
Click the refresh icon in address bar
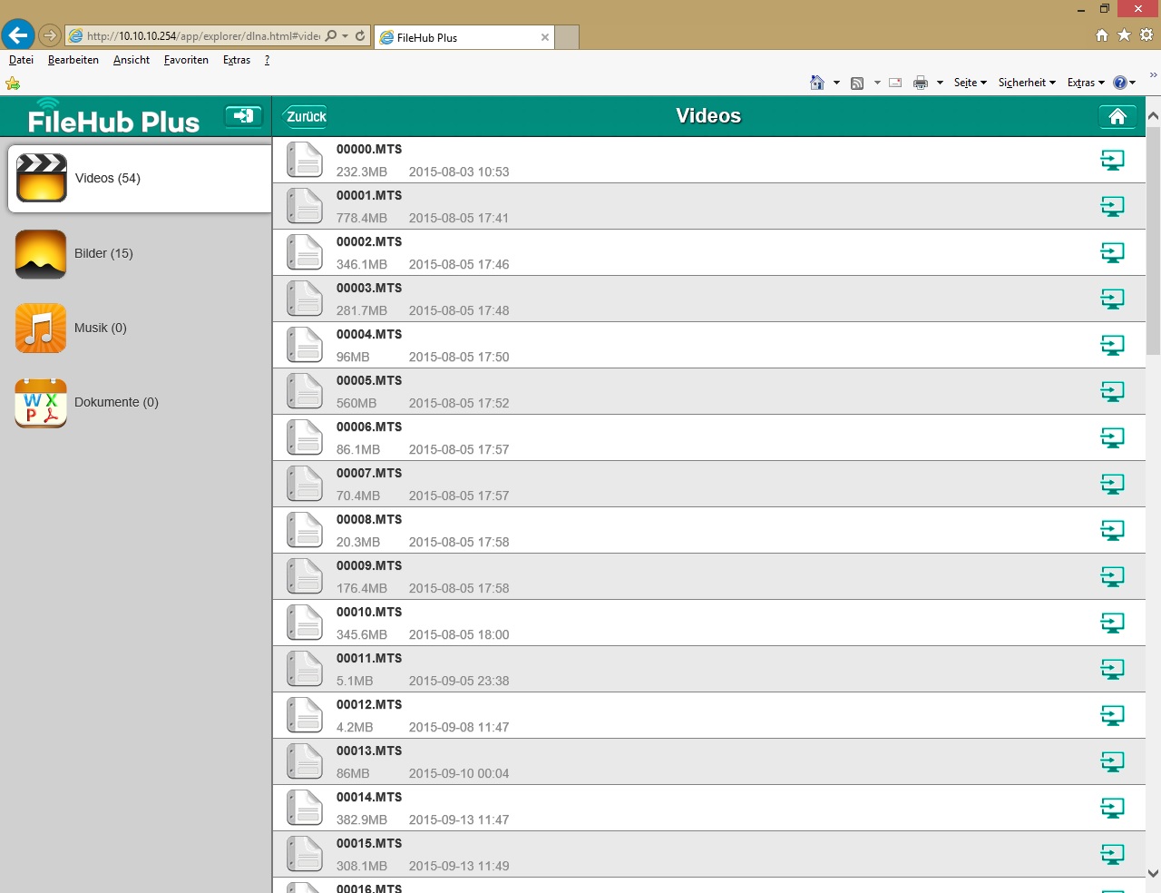(360, 36)
